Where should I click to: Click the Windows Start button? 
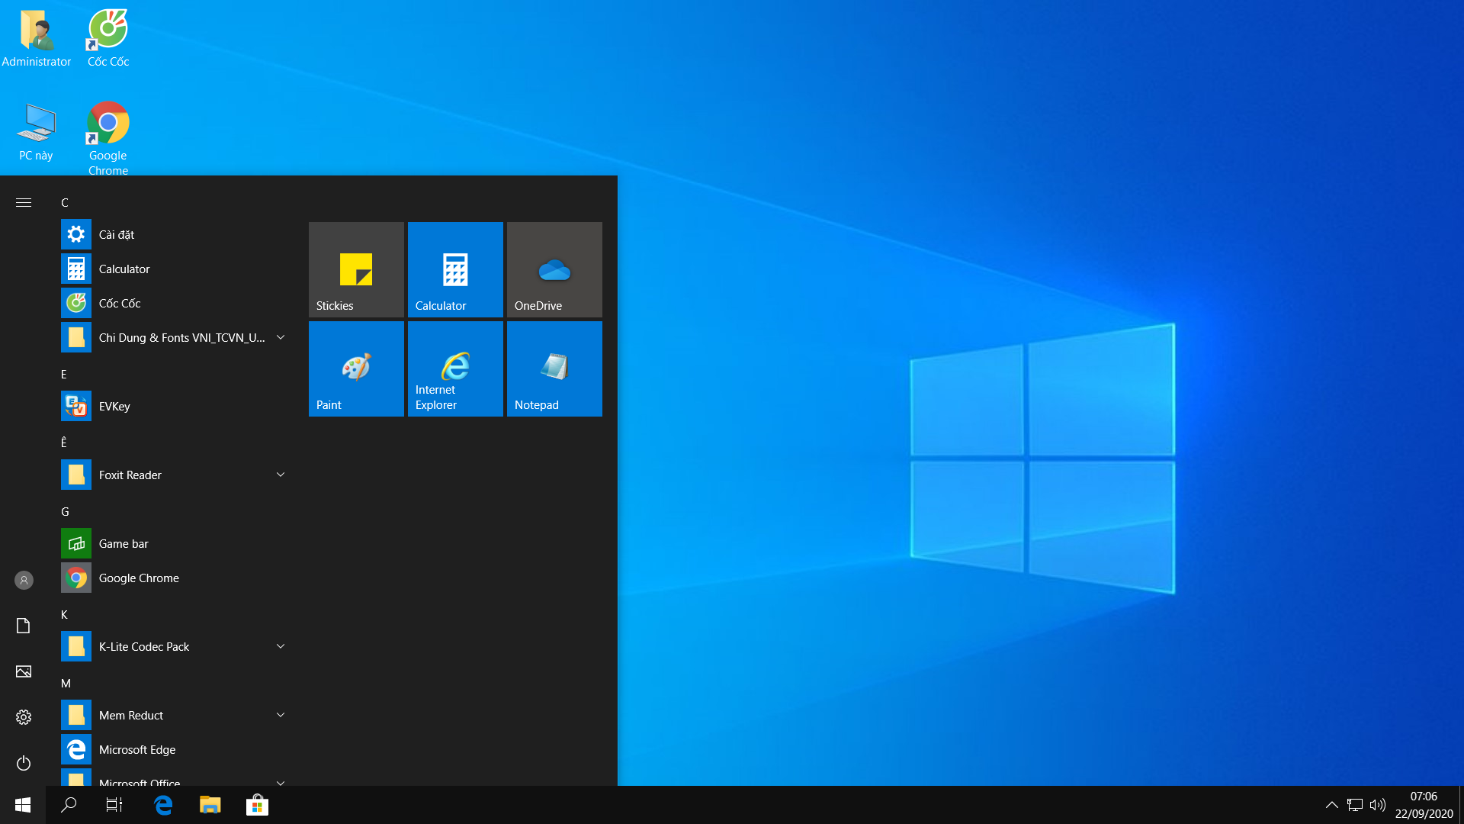23,805
